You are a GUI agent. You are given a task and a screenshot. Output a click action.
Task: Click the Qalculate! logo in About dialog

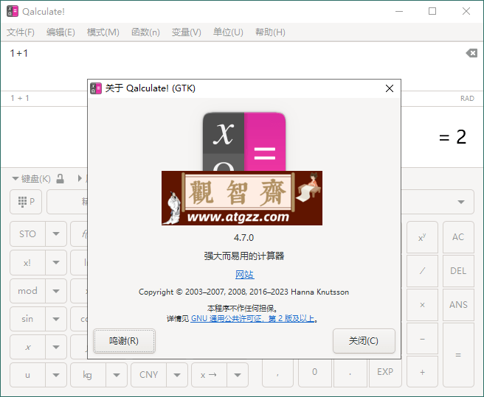coord(244,141)
